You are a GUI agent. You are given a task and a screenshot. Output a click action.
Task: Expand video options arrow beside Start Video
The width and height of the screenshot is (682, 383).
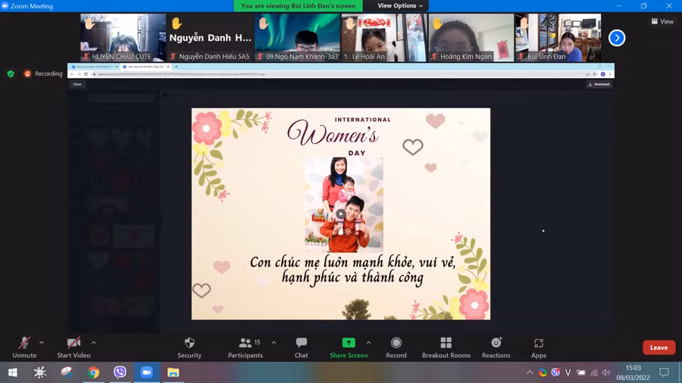pyautogui.click(x=93, y=342)
